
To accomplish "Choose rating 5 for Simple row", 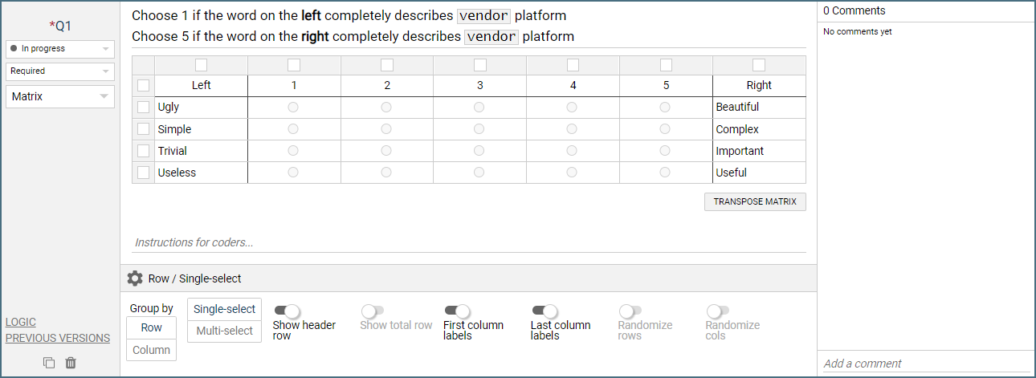I will click(665, 128).
